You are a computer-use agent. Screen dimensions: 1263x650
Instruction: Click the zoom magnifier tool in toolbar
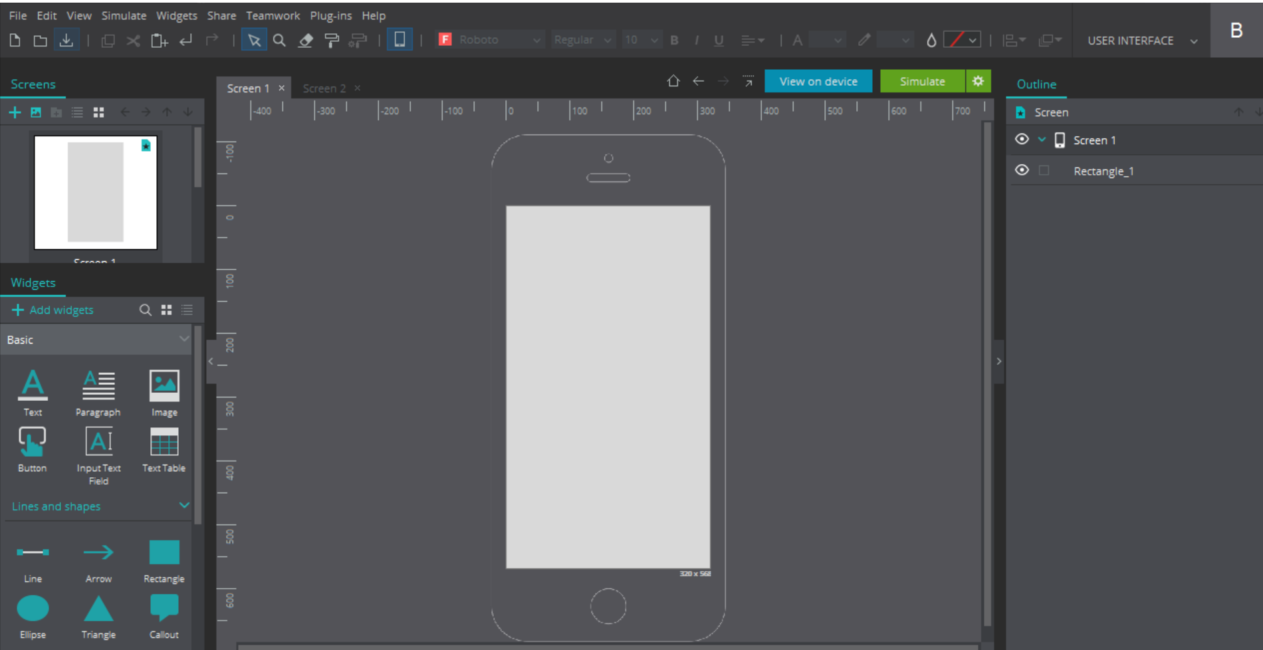[x=279, y=41]
